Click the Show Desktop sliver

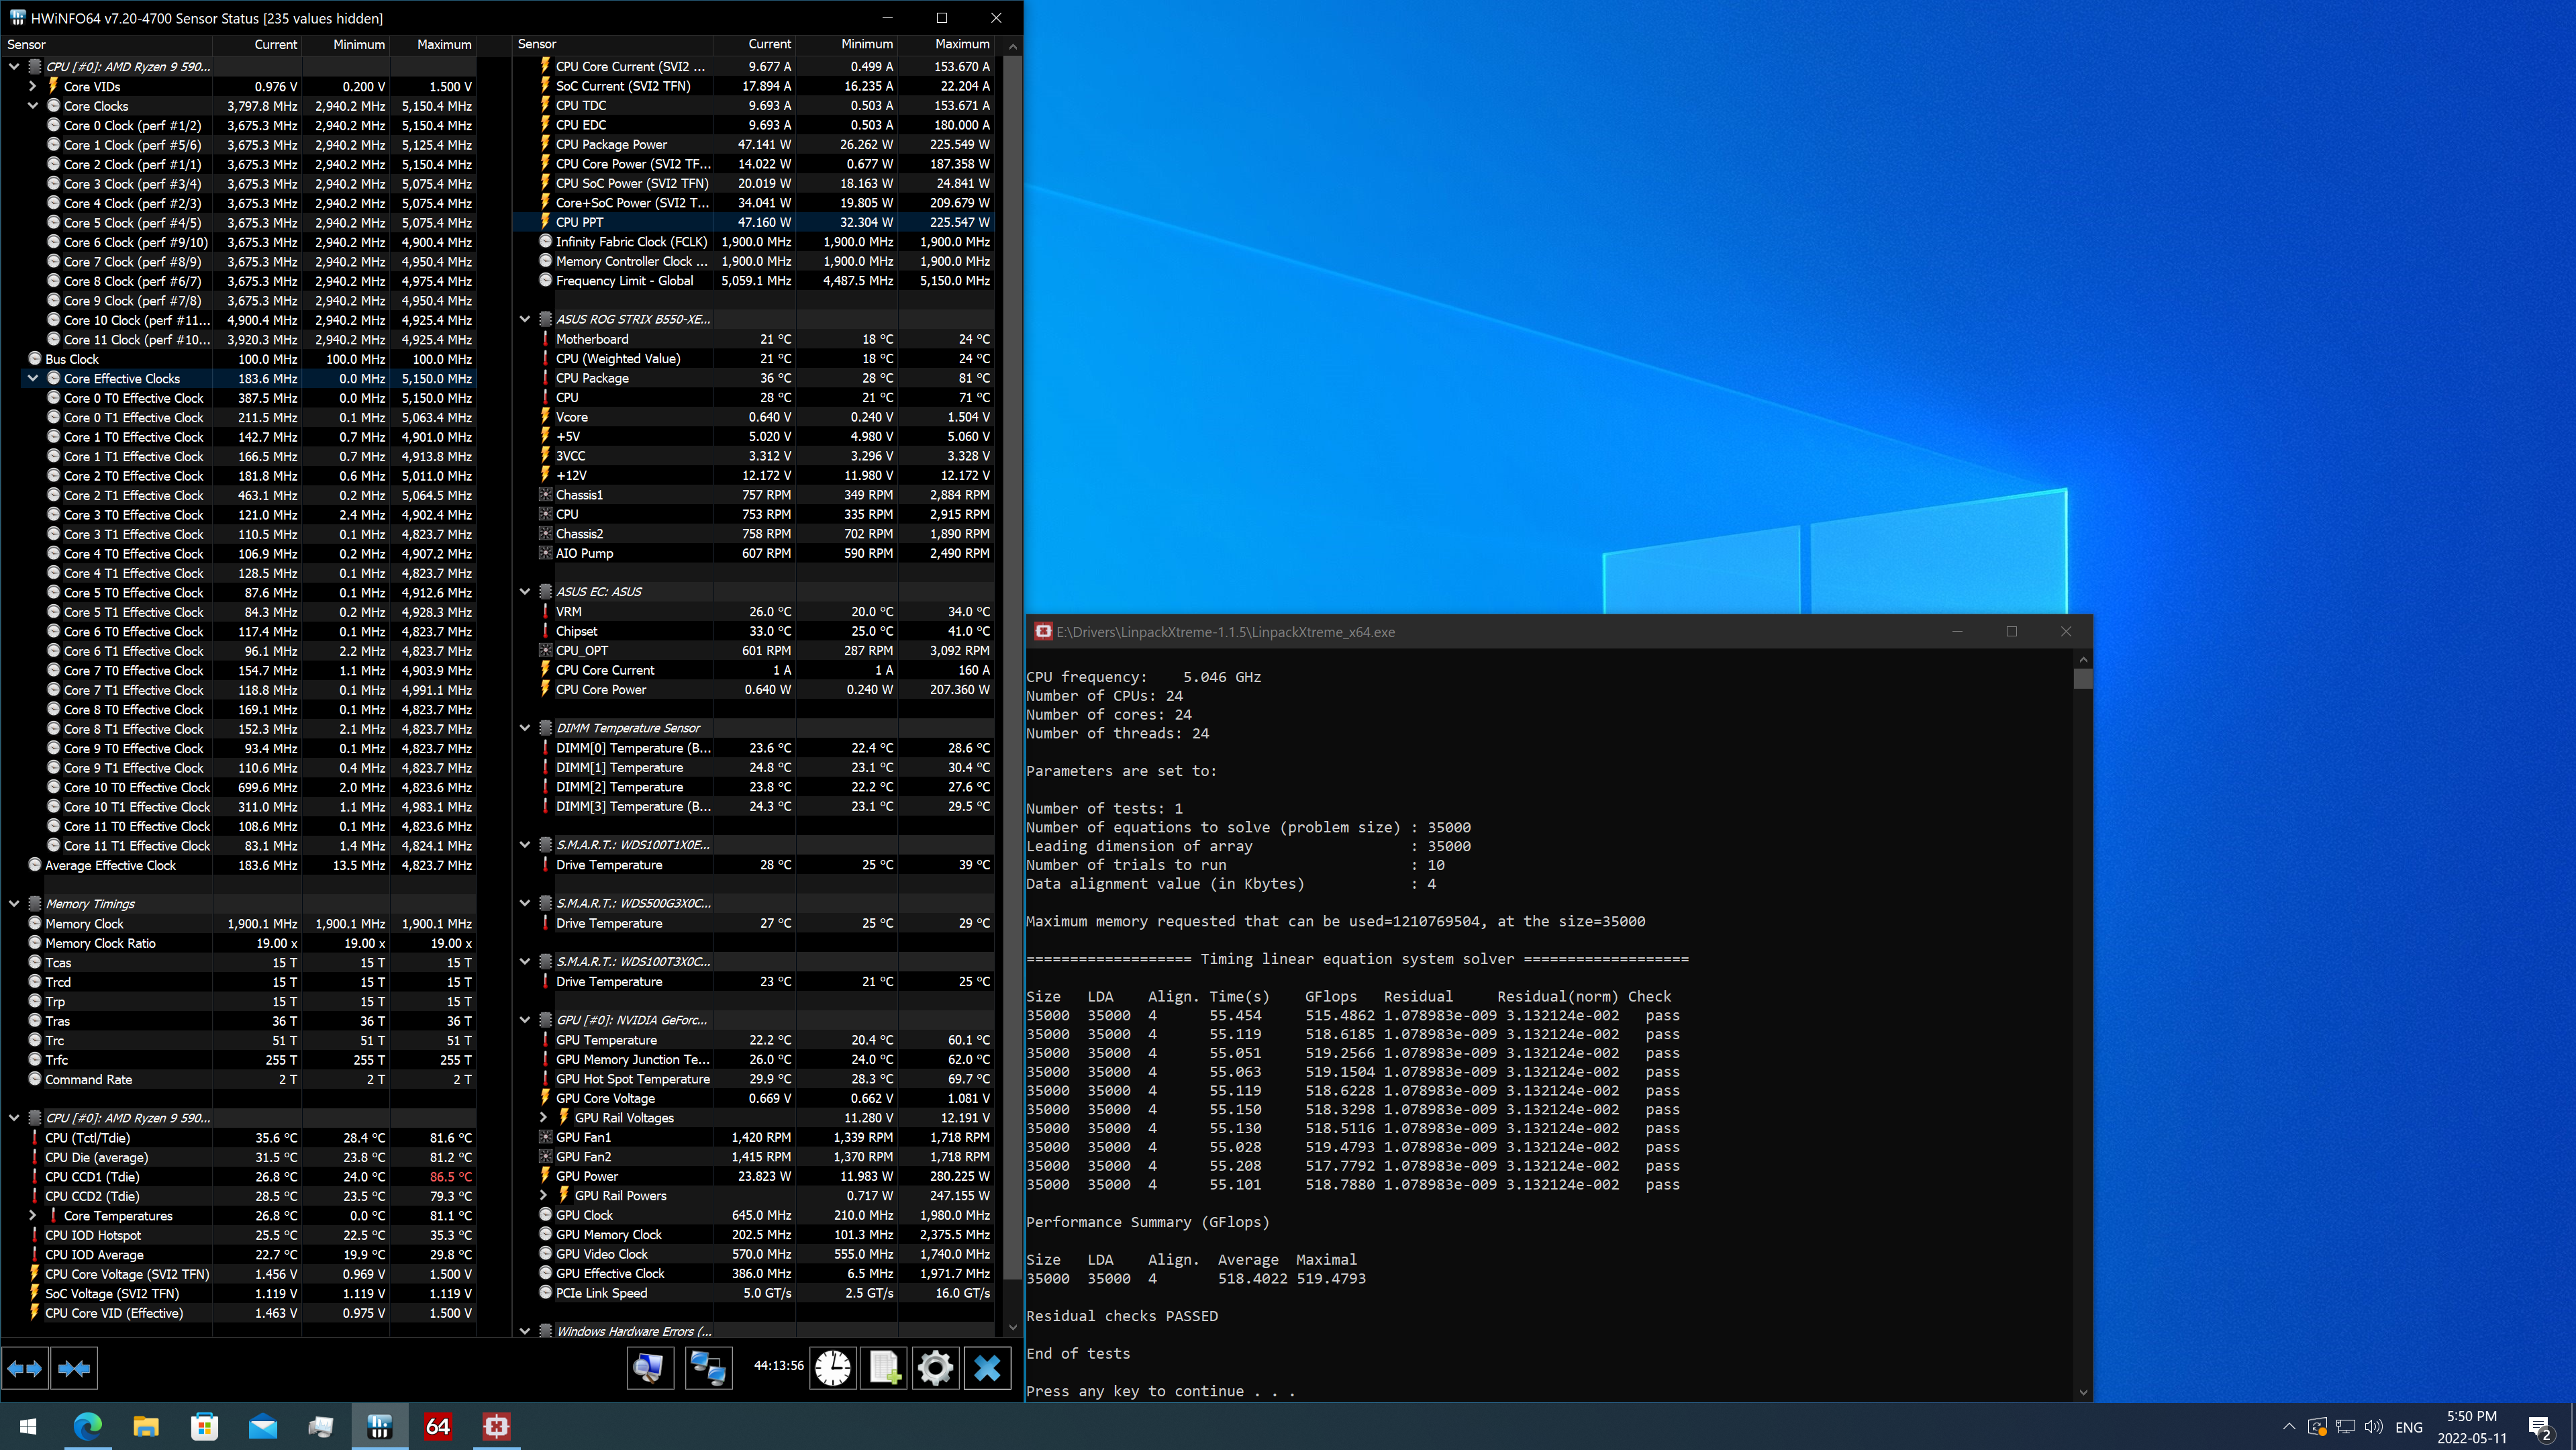pyautogui.click(x=2572, y=1427)
